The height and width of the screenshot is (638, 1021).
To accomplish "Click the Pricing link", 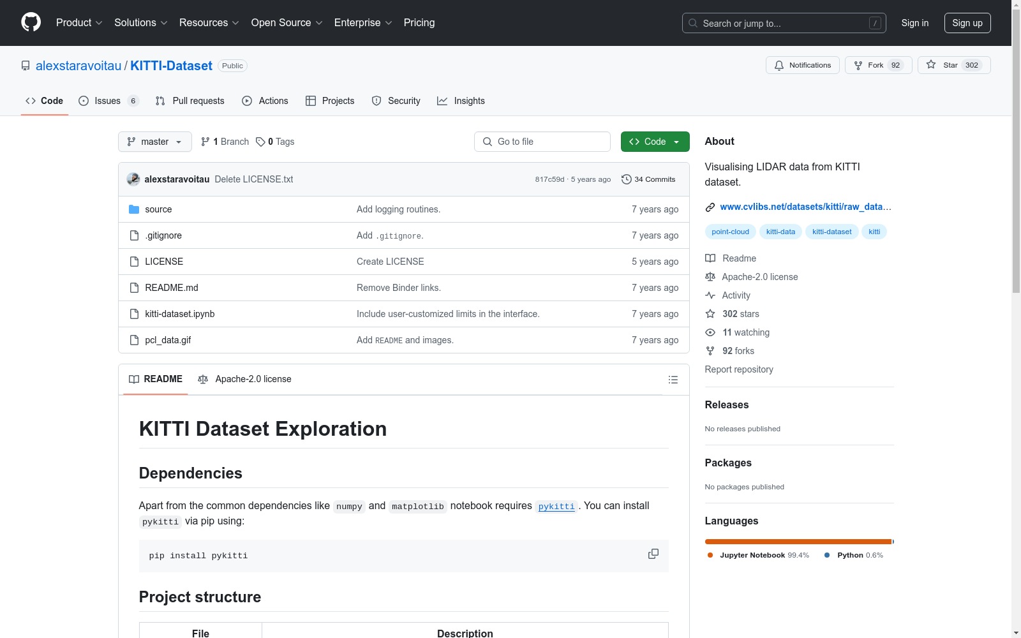I will [419, 23].
